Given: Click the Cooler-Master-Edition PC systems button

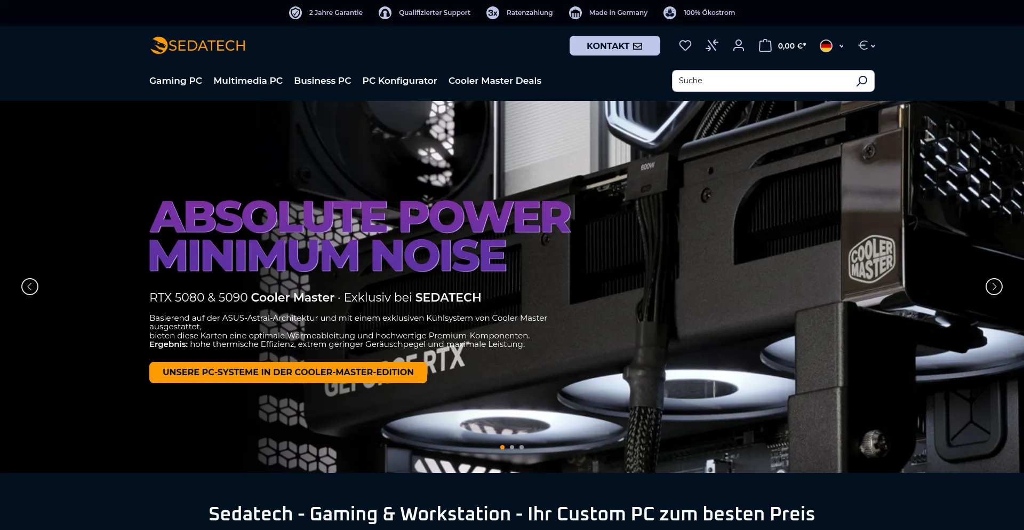Looking at the screenshot, I should coord(288,373).
